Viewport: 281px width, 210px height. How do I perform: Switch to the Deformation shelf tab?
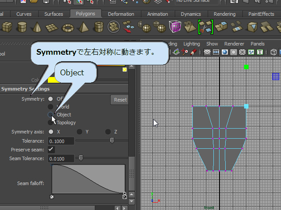click(x=121, y=14)
